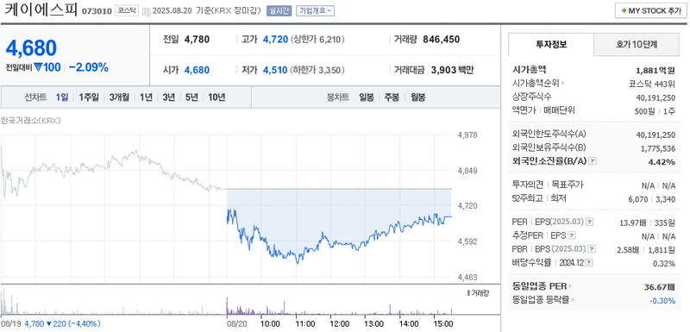This screenshot has height=332, width=690.
Task: Click the 전일 value 4,780
Action: [197, 40]
